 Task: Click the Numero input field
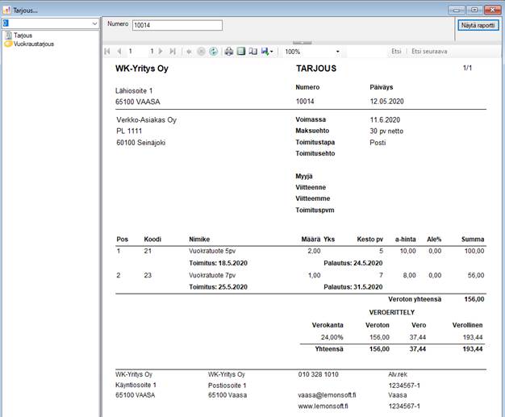coord(177,25)
